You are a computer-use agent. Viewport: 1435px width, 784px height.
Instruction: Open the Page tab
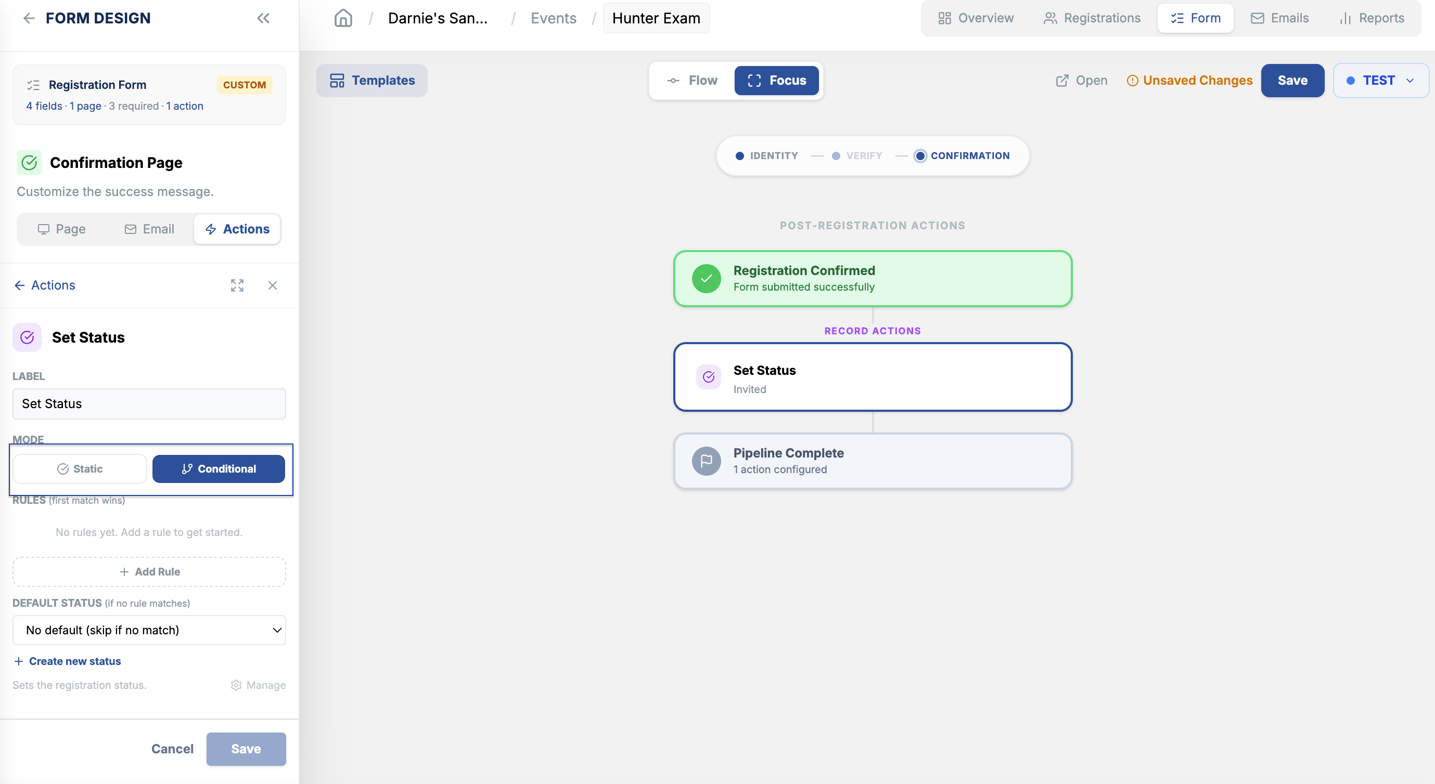(x=62, y=229)
